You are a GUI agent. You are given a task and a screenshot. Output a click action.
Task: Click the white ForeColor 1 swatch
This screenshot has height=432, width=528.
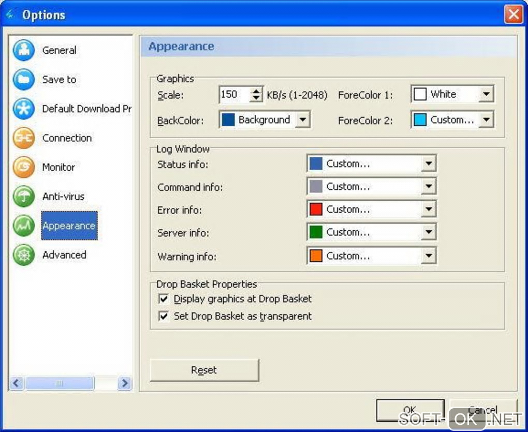(420, 94)
